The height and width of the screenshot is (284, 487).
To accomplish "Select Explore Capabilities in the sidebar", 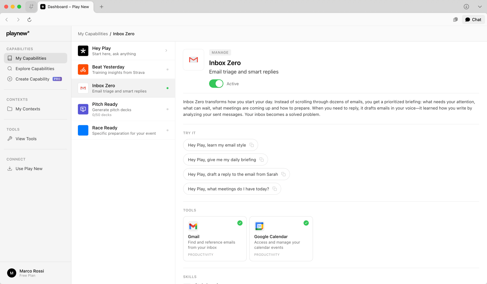I will click(x=35, y=69).
